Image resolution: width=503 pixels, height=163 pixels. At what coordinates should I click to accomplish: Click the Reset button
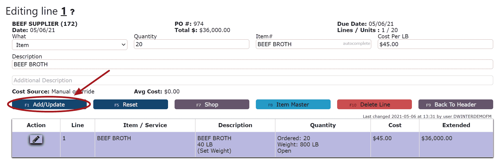[130, 105]
